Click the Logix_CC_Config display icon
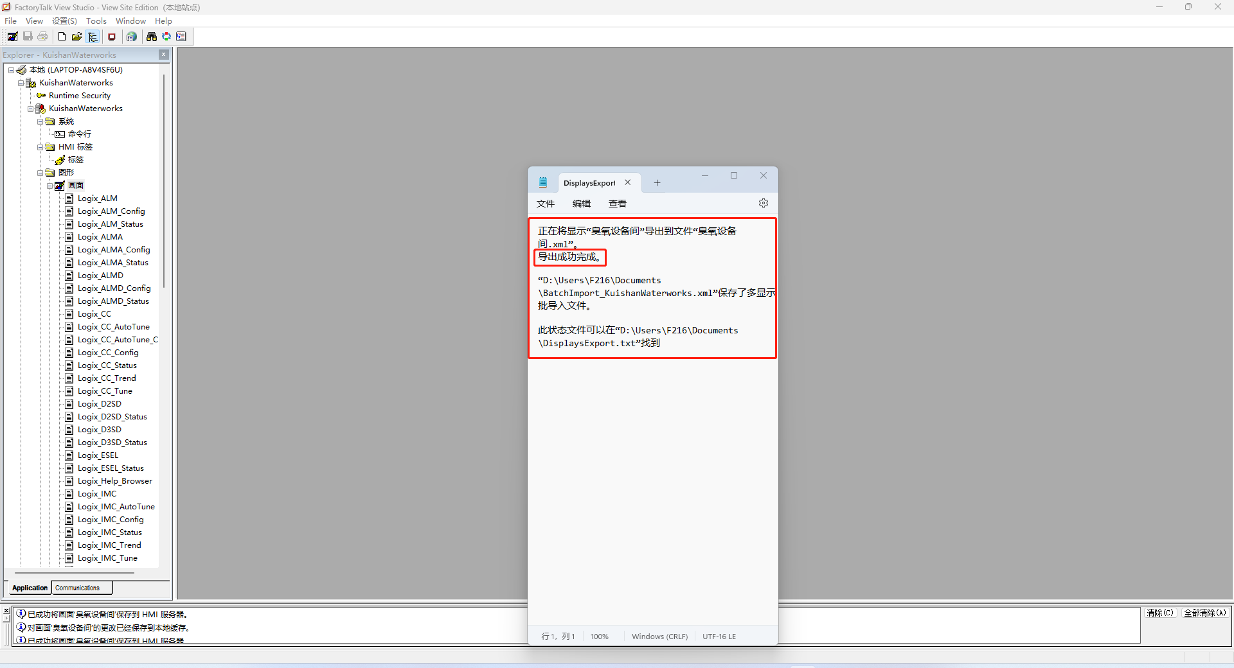 (69, 353)
